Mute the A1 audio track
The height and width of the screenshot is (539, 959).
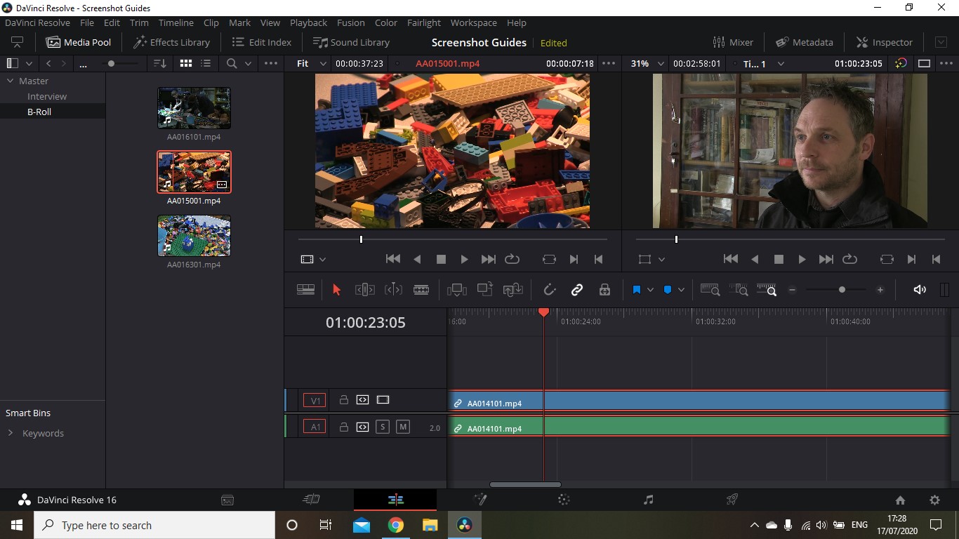403,427
